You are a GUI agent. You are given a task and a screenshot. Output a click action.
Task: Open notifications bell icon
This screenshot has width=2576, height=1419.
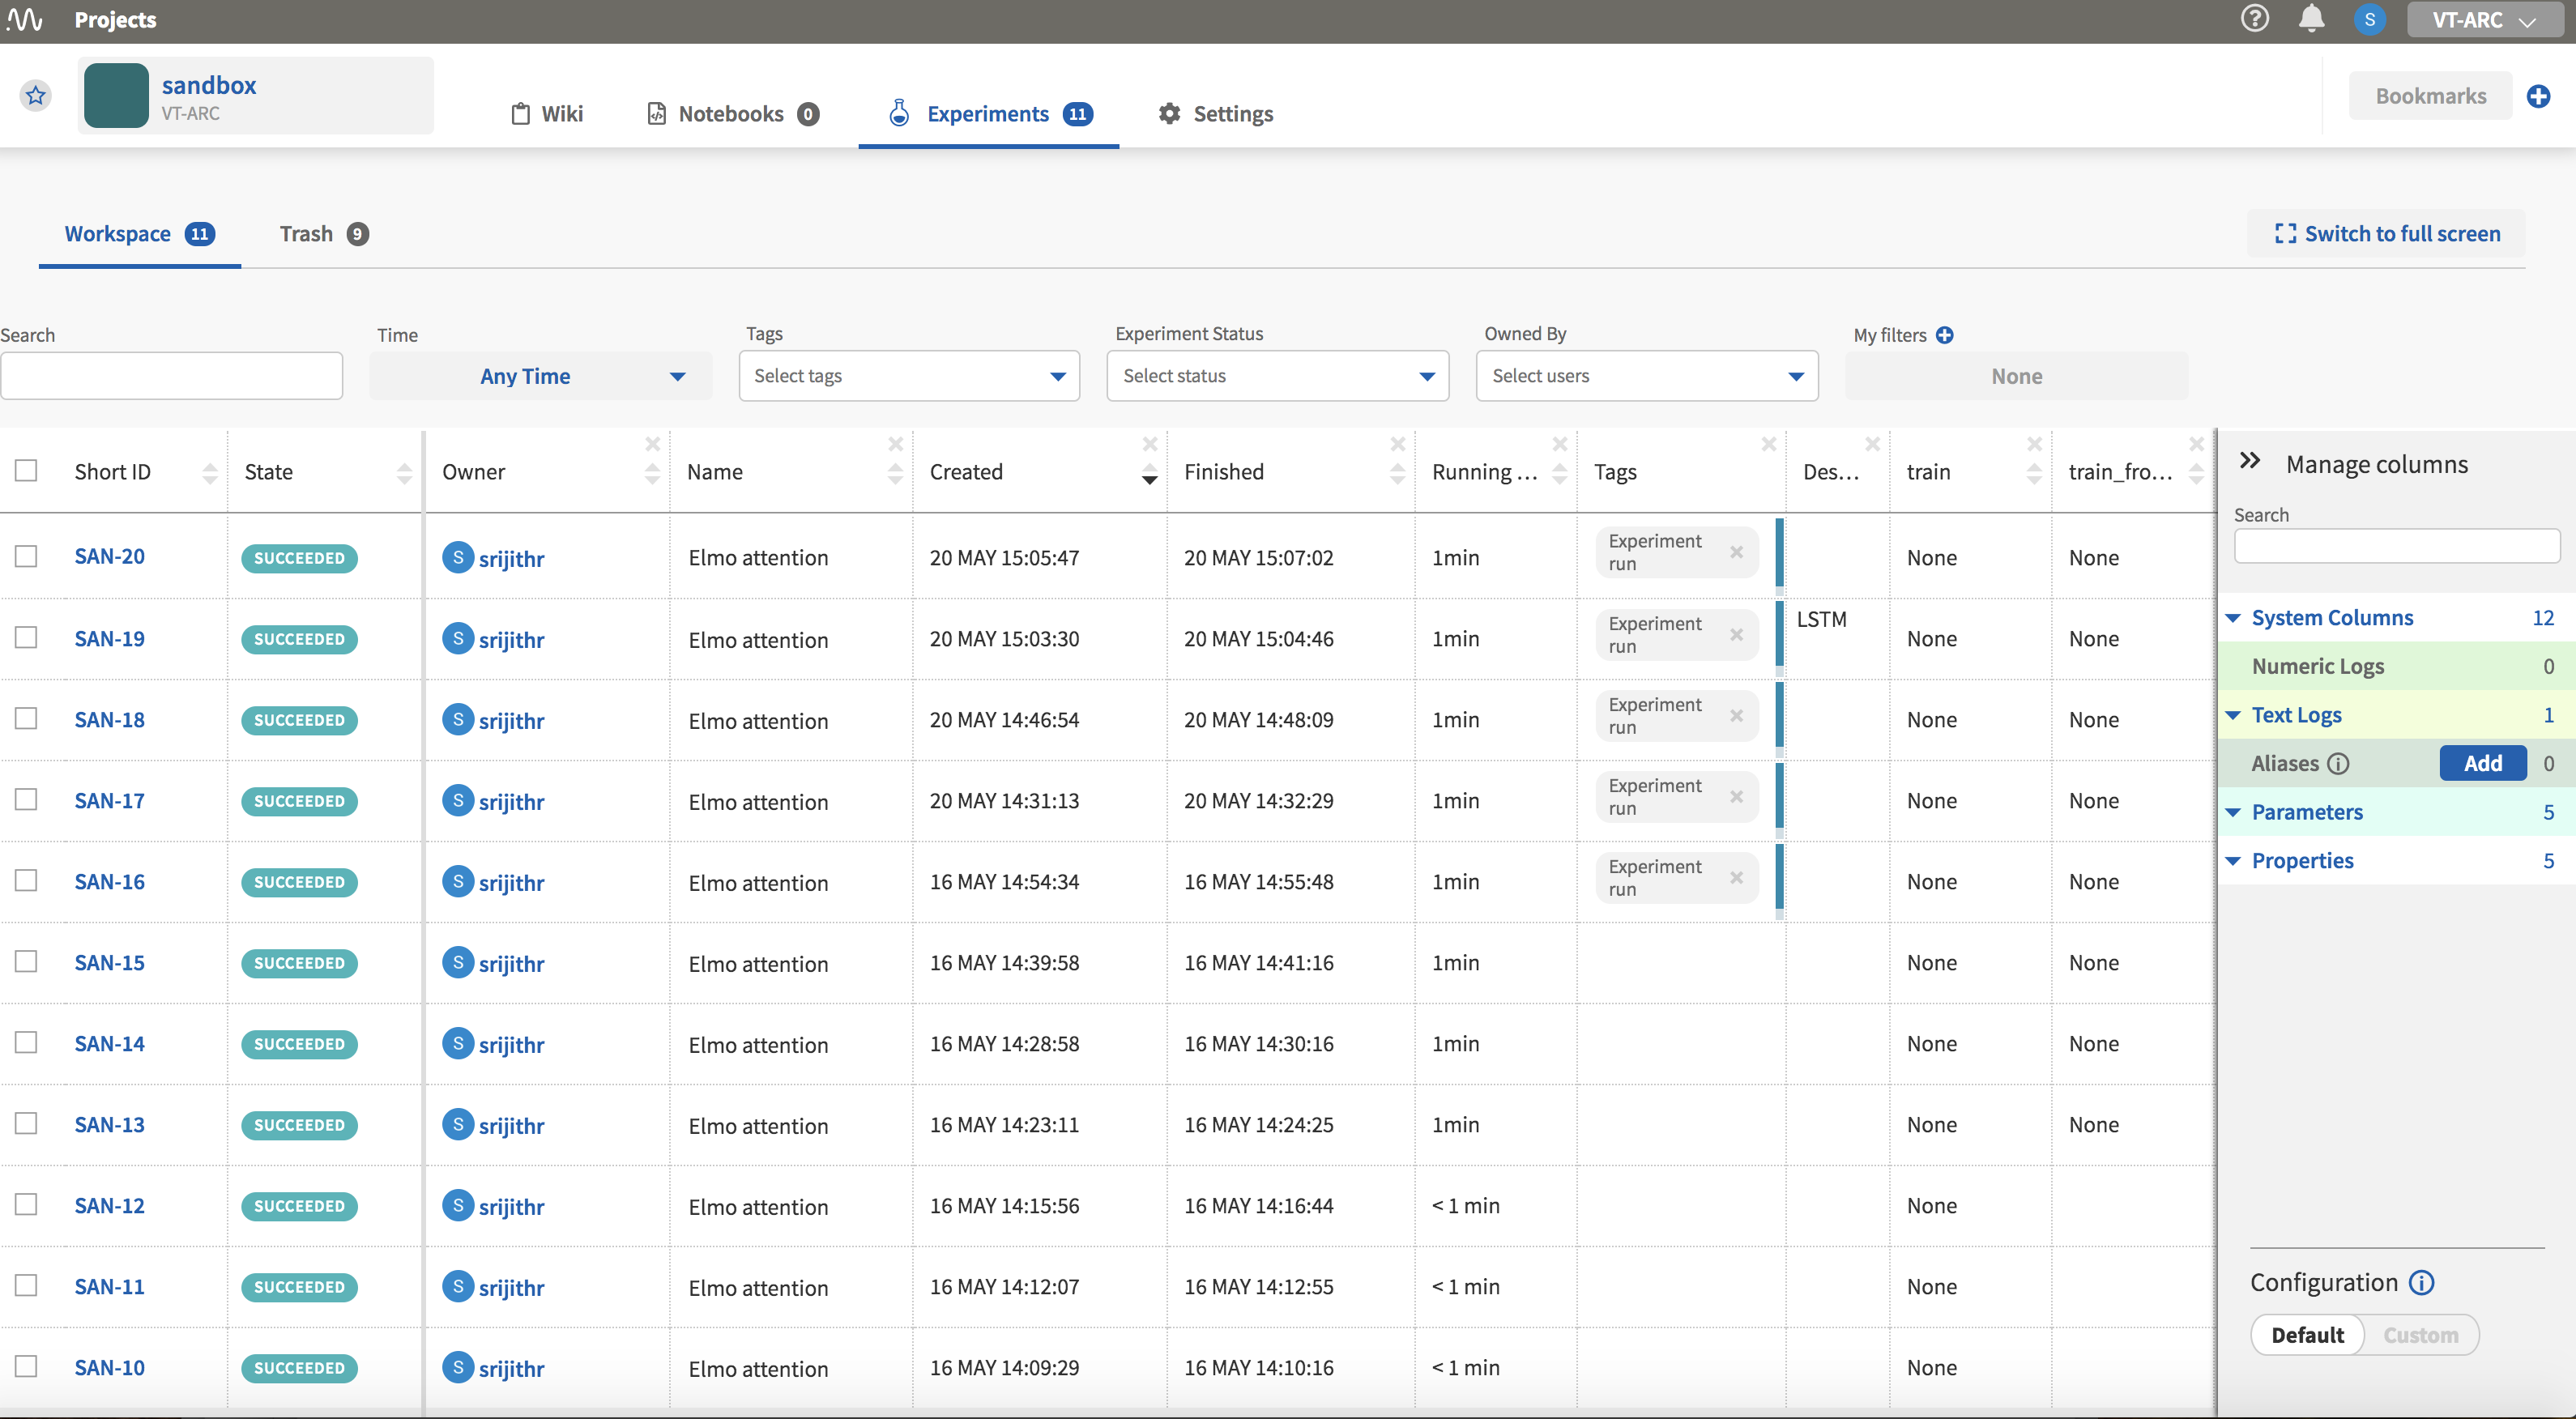coord(2311,19)
